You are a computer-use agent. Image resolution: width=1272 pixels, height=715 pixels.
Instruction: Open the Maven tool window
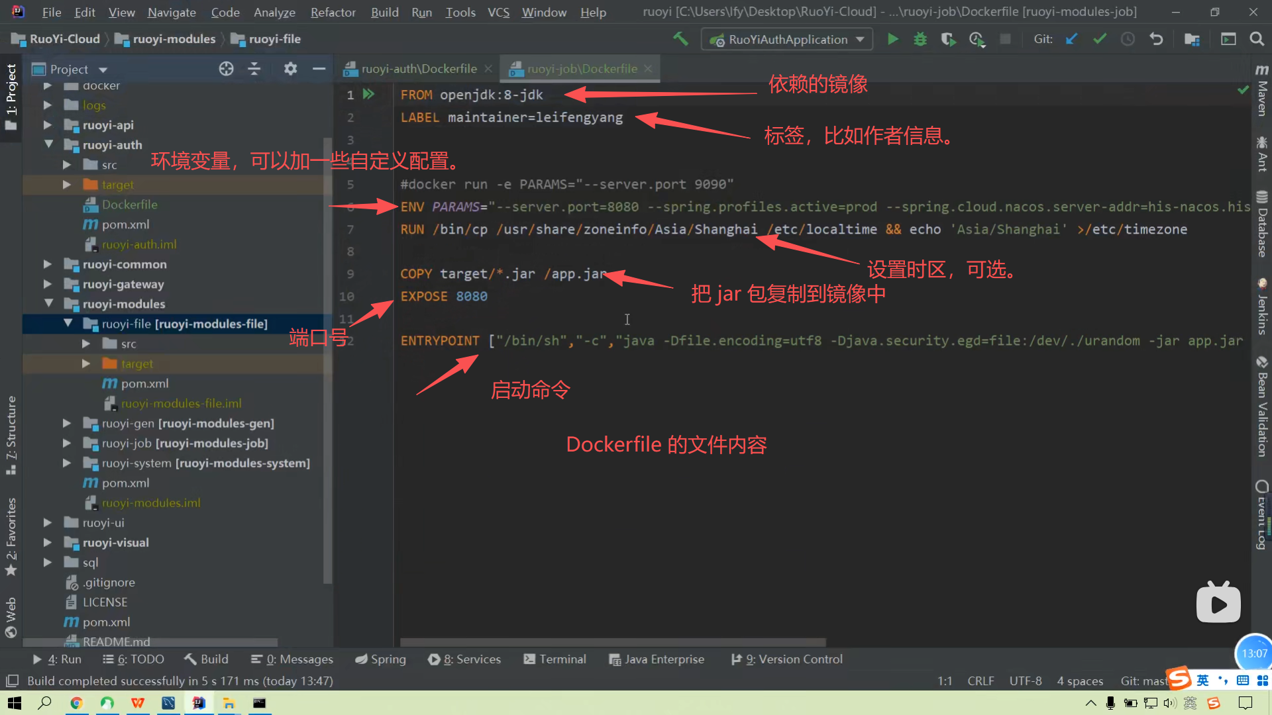click(x=1262, y=91)
